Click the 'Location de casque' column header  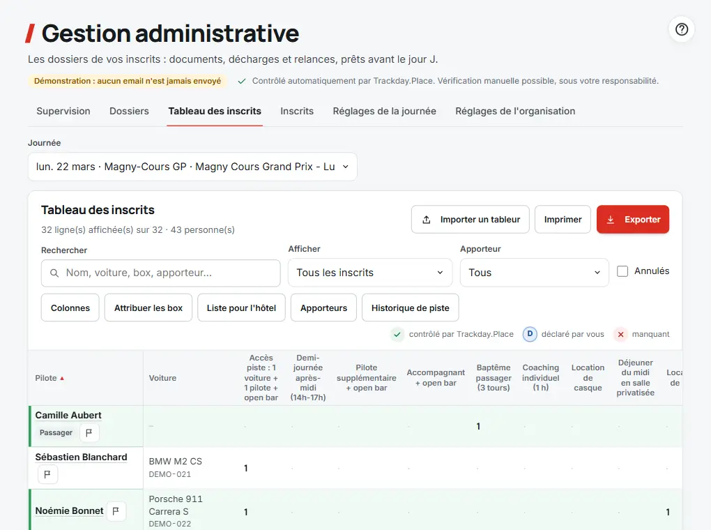tap(588, 378)
